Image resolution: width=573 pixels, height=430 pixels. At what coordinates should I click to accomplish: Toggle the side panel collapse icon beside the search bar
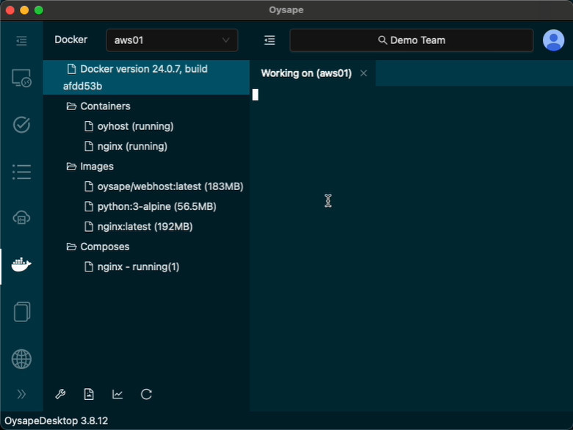(270, 40)
